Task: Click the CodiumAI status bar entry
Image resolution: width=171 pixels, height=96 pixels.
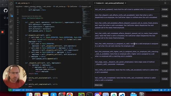Action: tap(155, 90)
